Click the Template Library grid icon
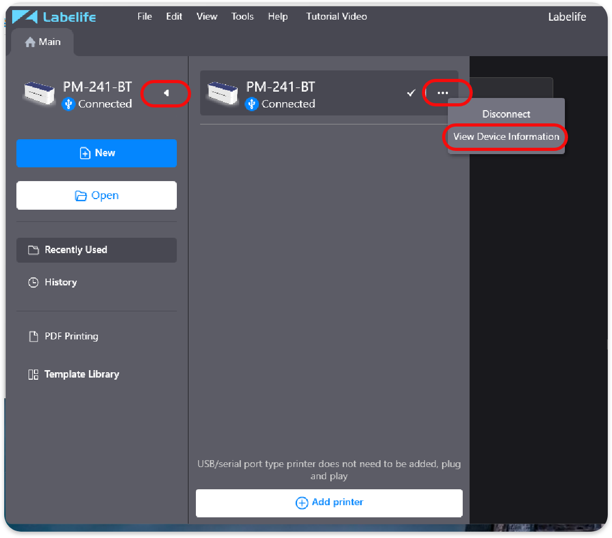The height and width of the screenshot is (538, 612). [33, 374]
